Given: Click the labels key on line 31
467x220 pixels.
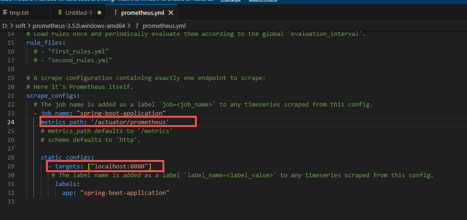Looking at the screenshot, I should [66, 184].
